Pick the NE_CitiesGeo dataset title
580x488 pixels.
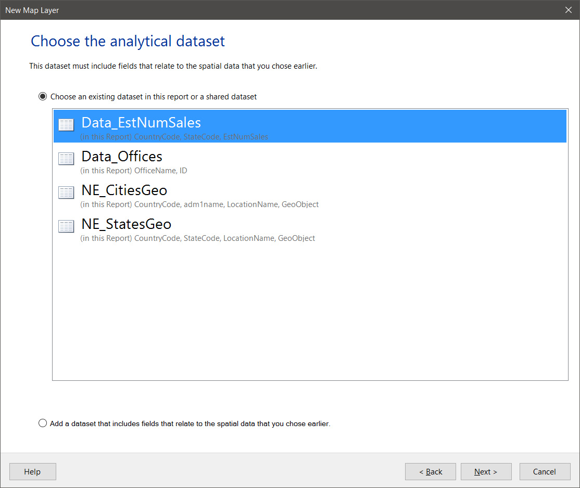pos(124,190)
